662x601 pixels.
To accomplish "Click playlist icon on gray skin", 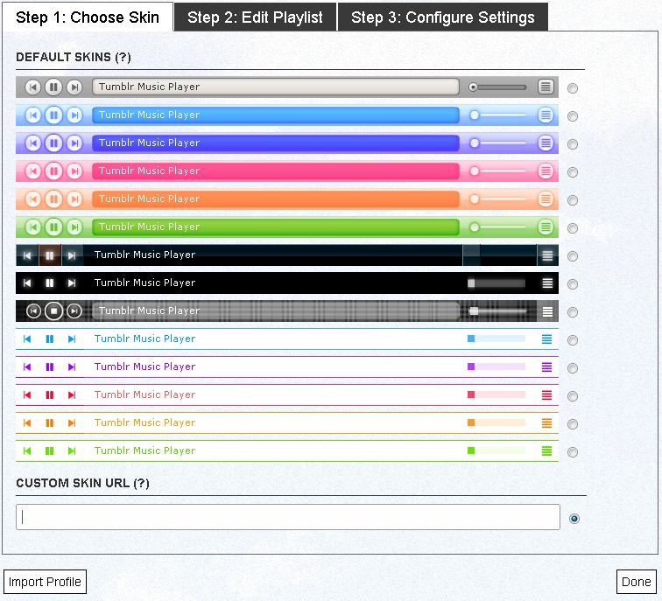I will point(546,87).
